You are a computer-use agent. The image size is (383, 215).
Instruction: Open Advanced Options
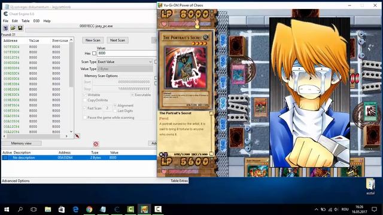16,181
